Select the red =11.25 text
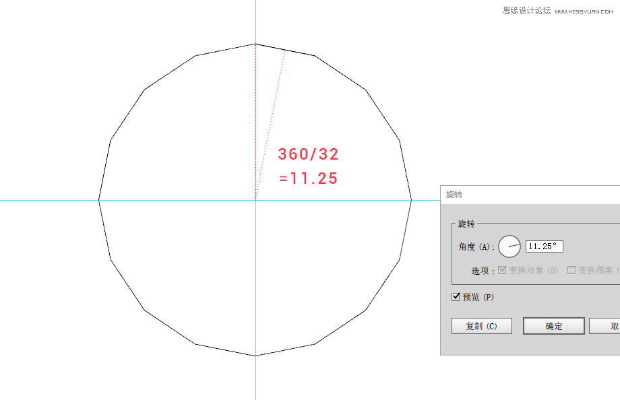Viewport: 620px width, 400px height. tap(309, 179)
